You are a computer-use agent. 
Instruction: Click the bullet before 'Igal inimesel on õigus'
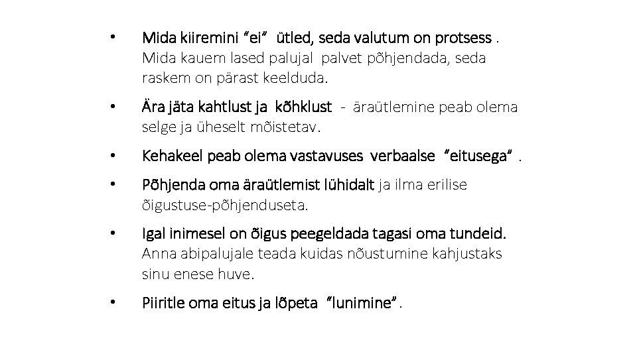tap(113, 233)
